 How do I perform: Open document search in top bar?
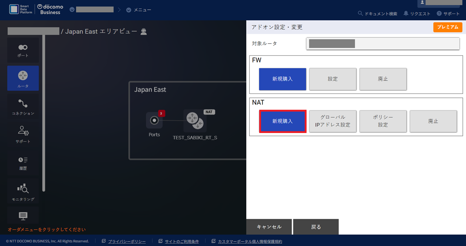378,14
